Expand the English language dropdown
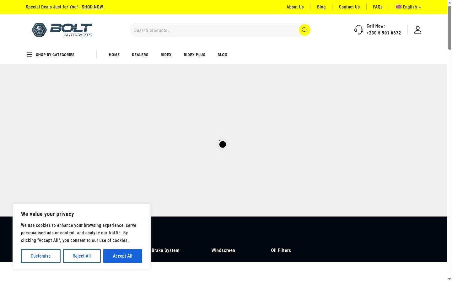The width and height of the screenshot is (452, 282). coord(408,7)
